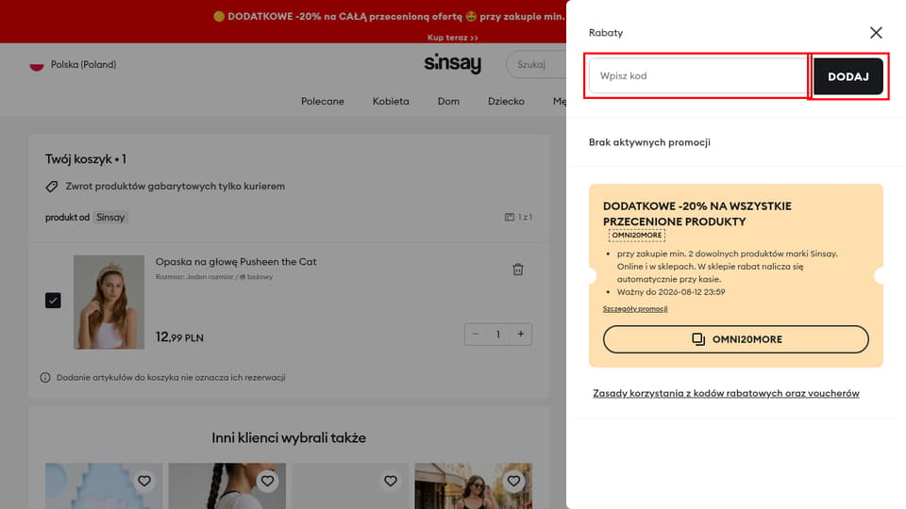This screenshot has height=509, width=906.
Task: Favorite the third recommended product
Action: pyautogui.click(x=391, y=481)
